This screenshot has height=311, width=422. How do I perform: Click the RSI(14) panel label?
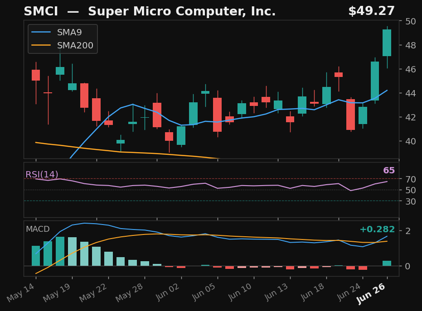[x=42, y=174]
